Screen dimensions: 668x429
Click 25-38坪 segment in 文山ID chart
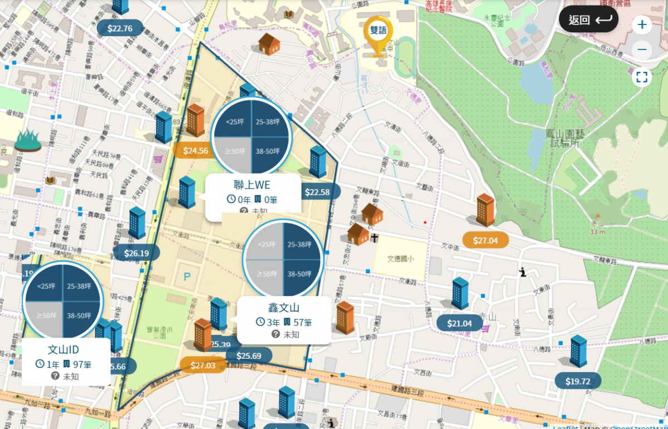coord(80,286)
